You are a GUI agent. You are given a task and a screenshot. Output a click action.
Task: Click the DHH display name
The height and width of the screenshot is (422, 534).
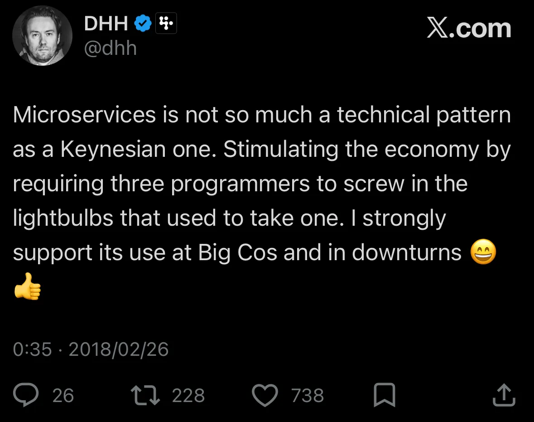pyautogui.click(x=105, y=23)
